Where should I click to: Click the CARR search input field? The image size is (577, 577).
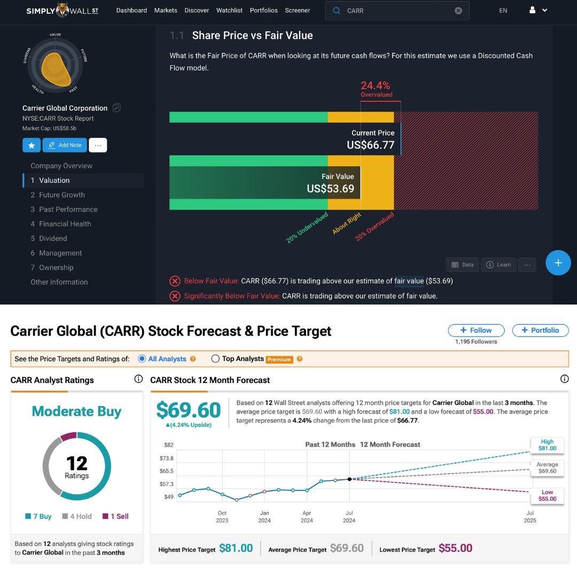[397, 11]
